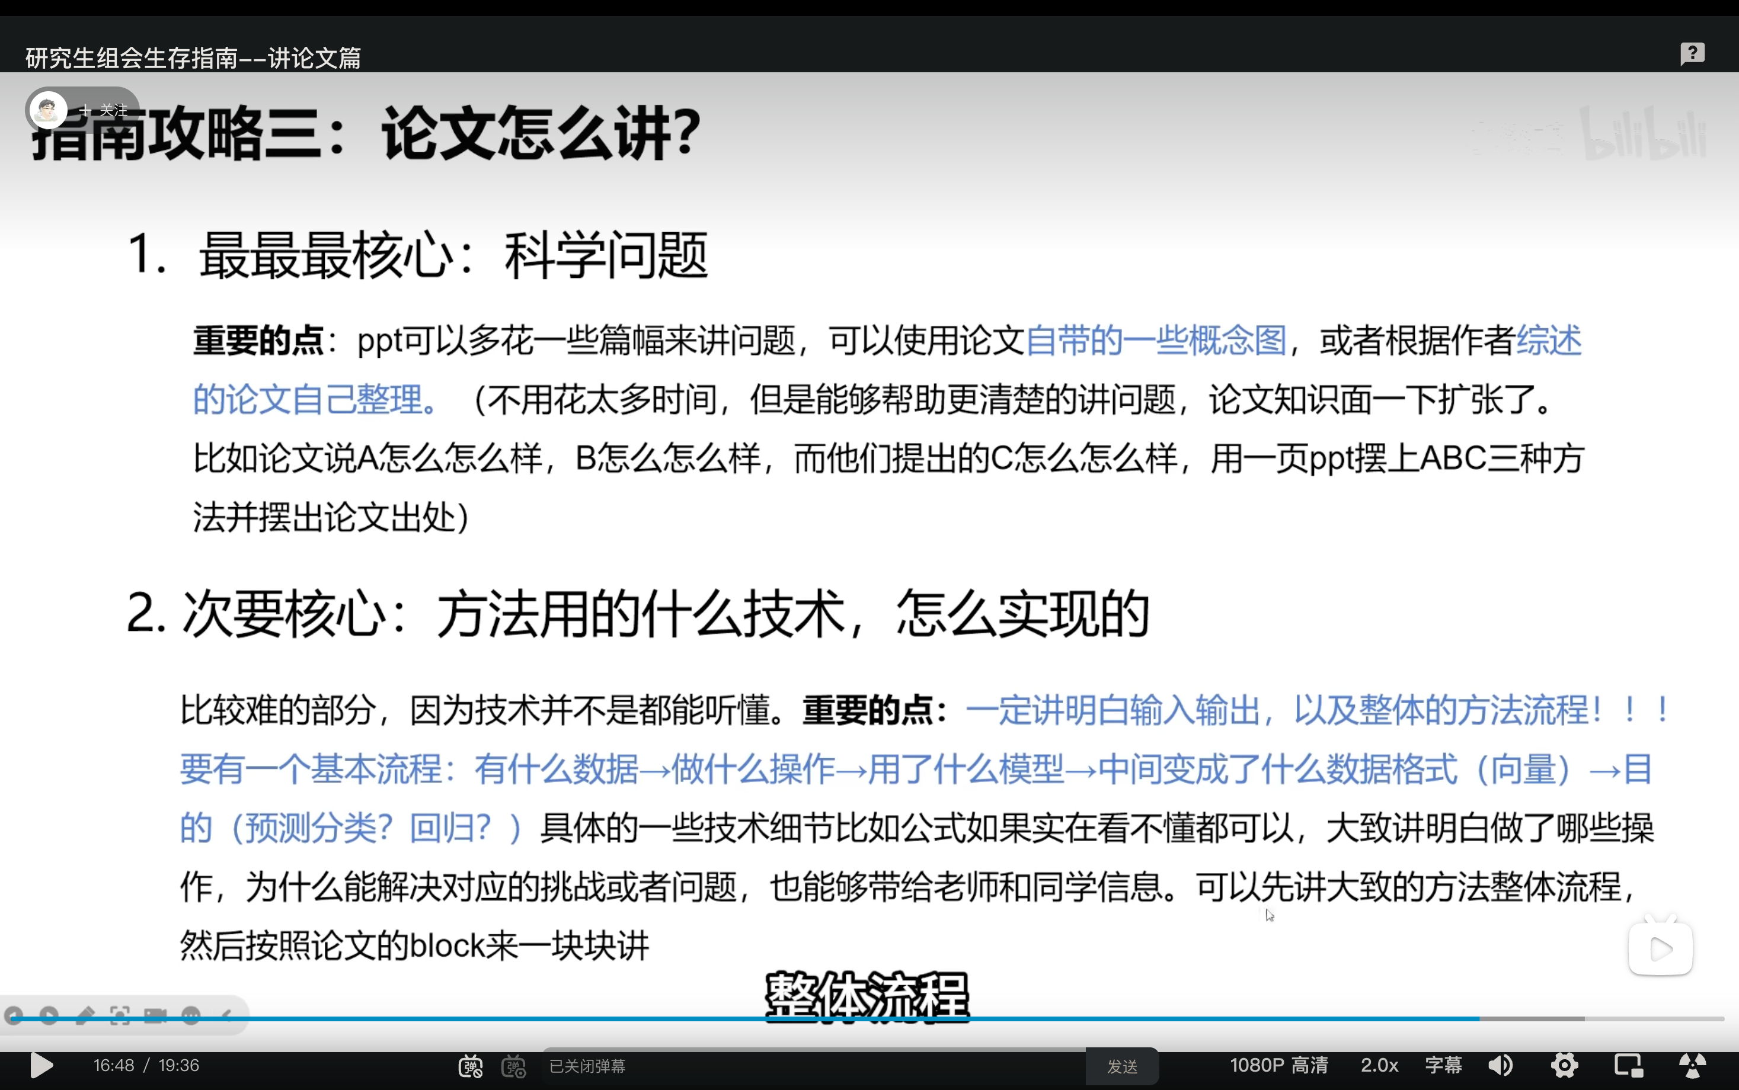Click the 关注 follow button beside avatar
1739x1090 pixels.
[106, 110]
